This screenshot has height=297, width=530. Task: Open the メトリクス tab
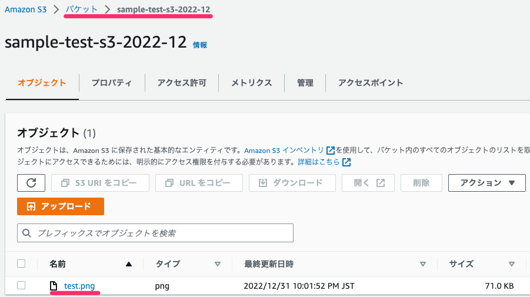[x=252, y=83]
